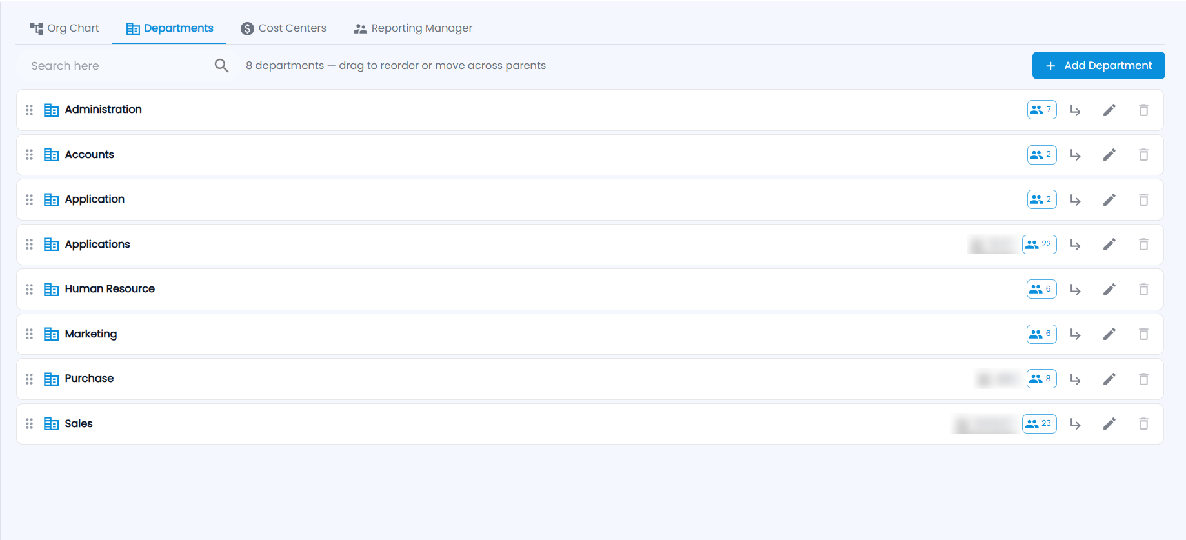Delete the Administration department
Image resolution: width=1186 pixels, height=540 pixels.
1143,110
